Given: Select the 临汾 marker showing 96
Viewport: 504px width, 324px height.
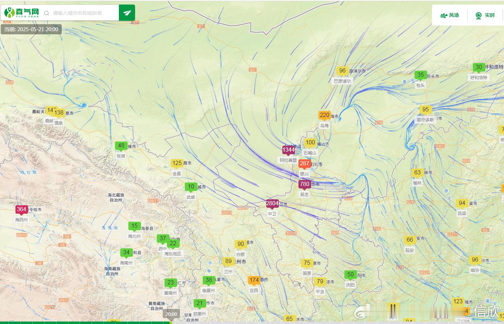Looking at the screenshot, I should [x=475, y=260].
